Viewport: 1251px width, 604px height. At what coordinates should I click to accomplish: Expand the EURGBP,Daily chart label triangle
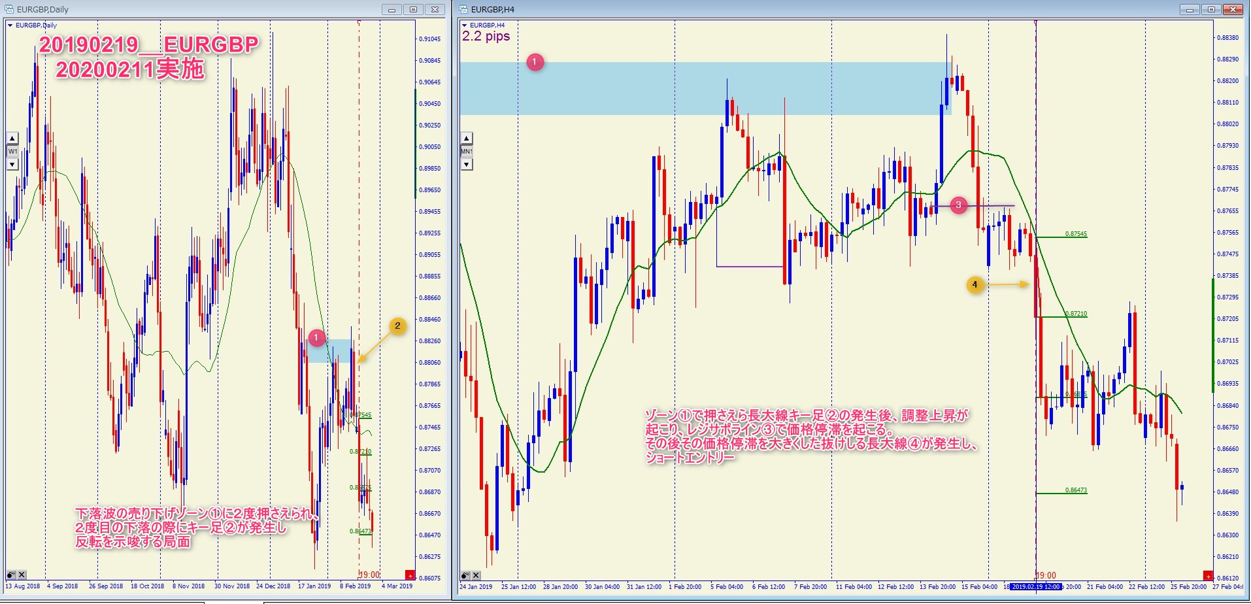[x=10, y=25]
